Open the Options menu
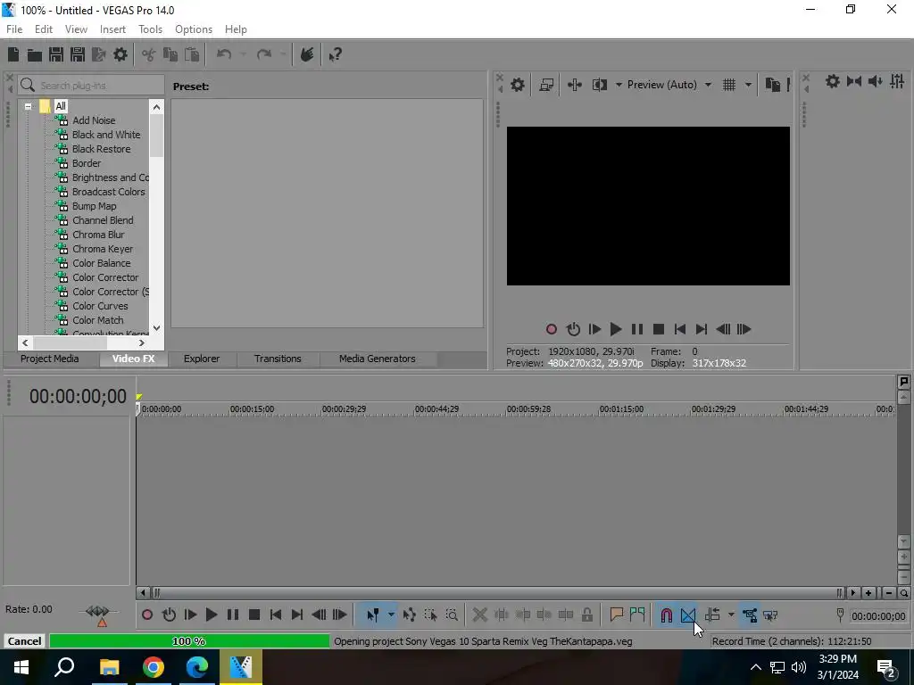The width and height of the screenshot is (914, 685). coord(194,29)
